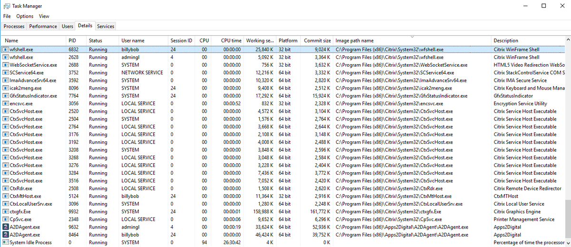Switch to the Users tab

pyautogui.click(x=68, y=26)
